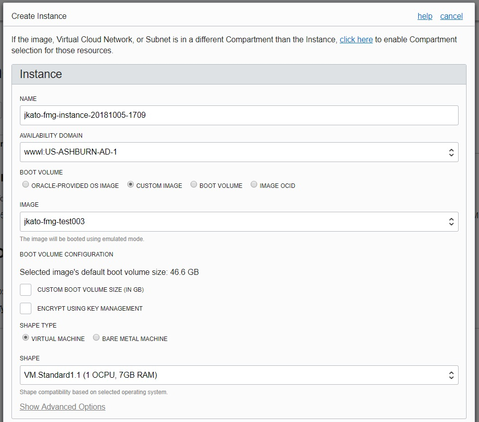
Task: Cancel the Create Instance dialog
Action: (451, 16)
